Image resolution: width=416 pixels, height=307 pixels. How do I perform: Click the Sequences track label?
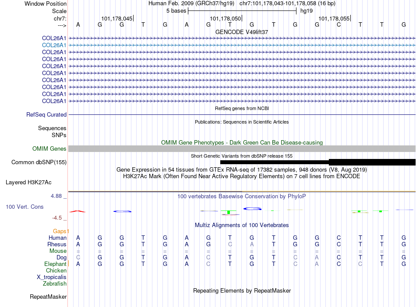pos(52,128)
